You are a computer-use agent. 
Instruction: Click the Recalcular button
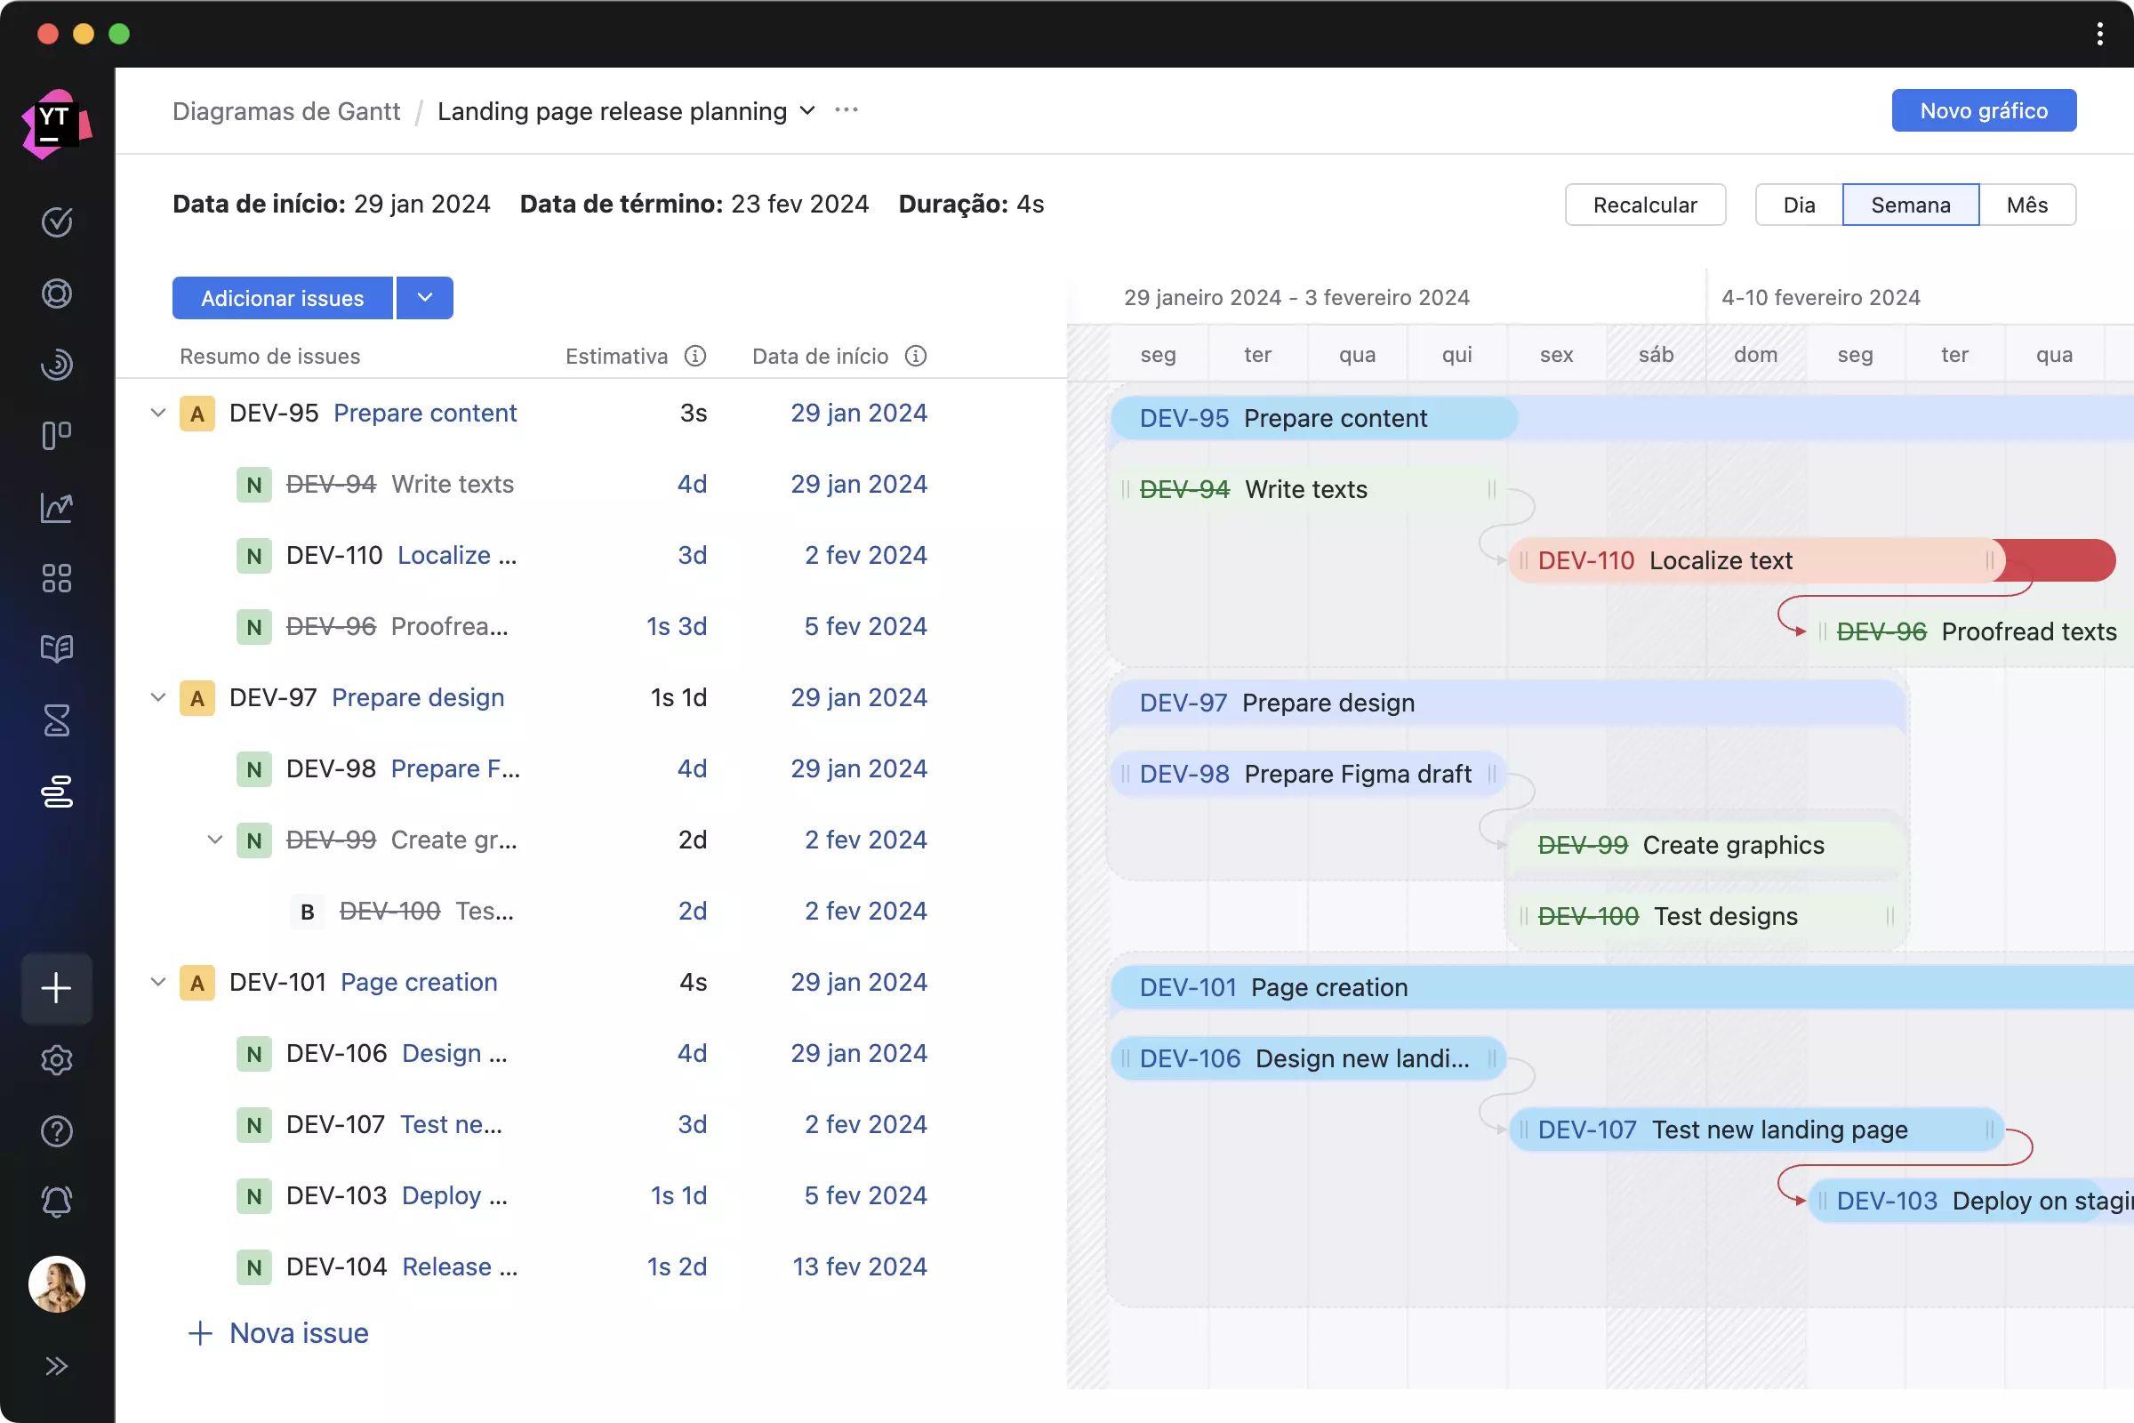[x=1645, y=204]
